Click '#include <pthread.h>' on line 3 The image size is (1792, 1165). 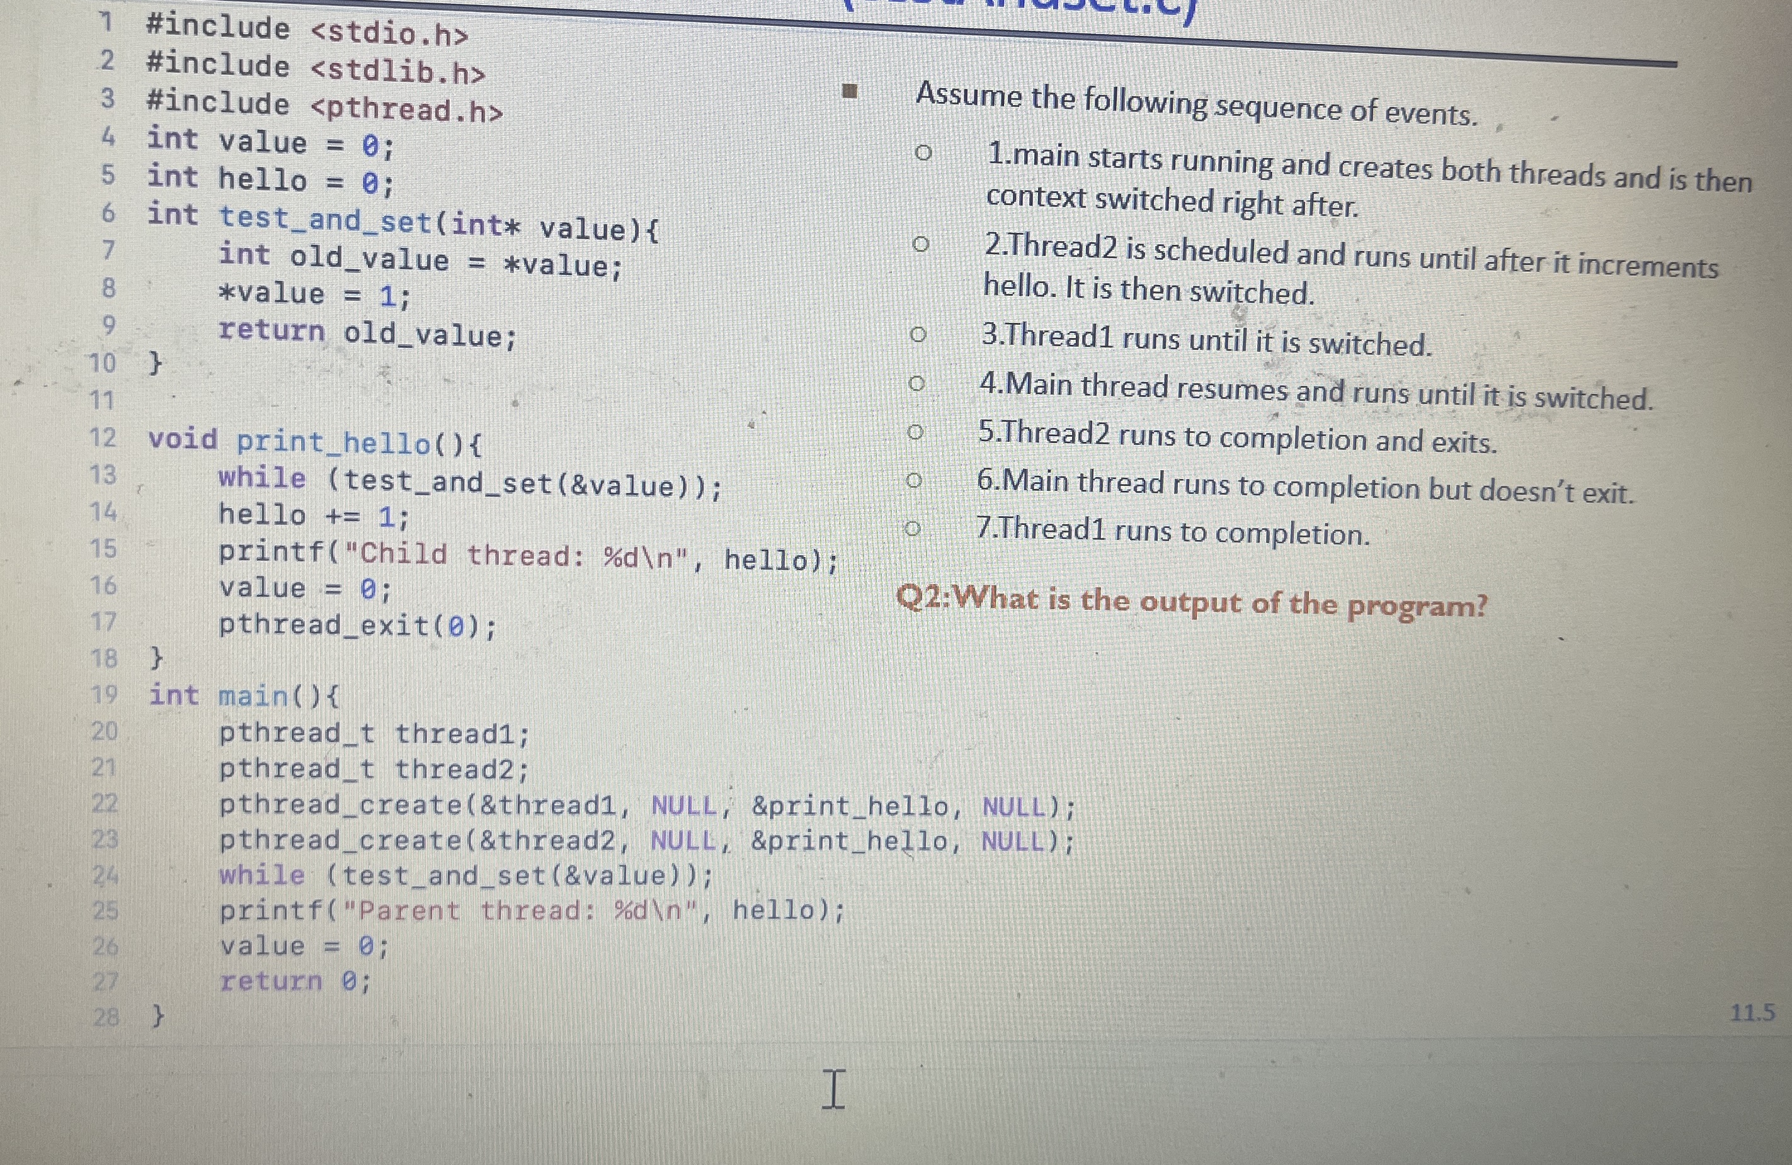coord(324,105)
